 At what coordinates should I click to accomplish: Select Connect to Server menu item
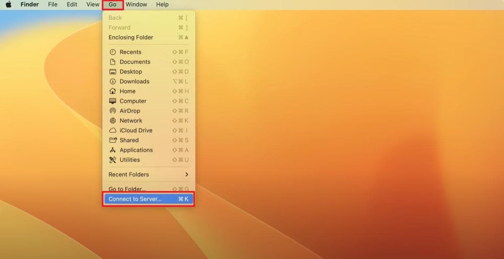click(x=149, y=199)
